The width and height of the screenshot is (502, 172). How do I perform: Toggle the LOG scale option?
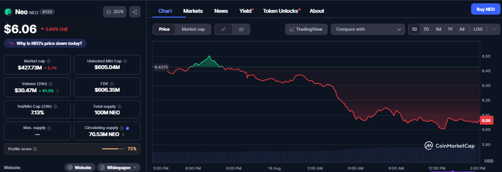tap(478, 29)
